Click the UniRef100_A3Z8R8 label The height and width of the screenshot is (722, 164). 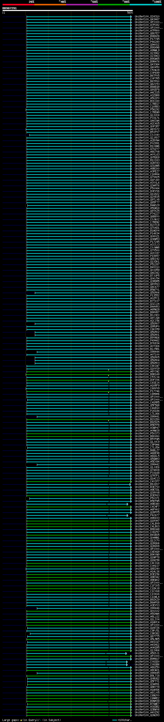(147, 95)
